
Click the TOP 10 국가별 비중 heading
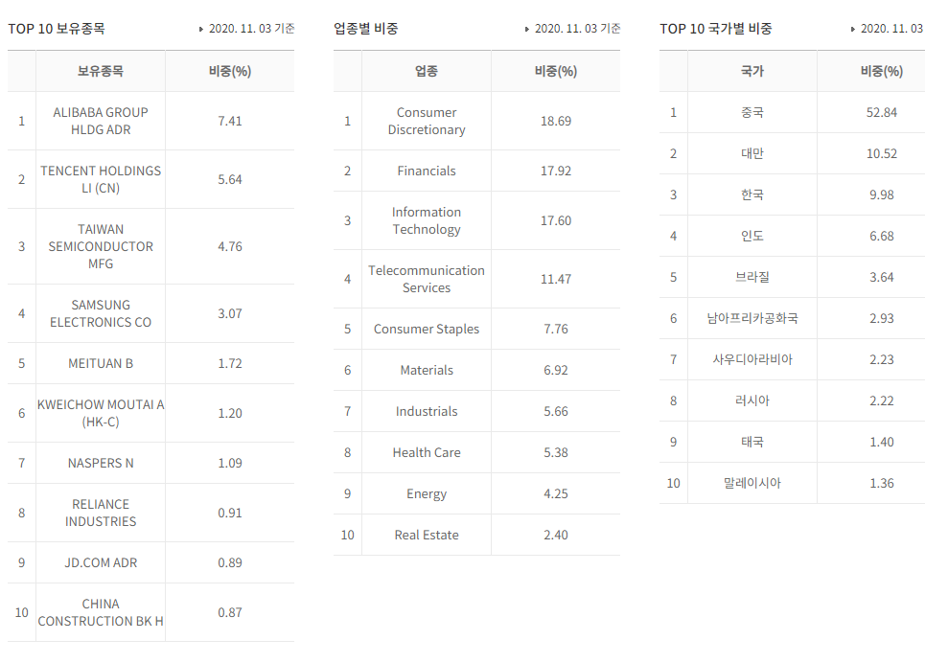pos(716,29)
